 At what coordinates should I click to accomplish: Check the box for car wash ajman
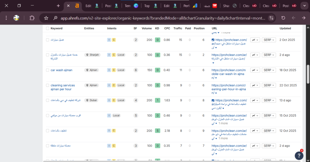[48, 70]
